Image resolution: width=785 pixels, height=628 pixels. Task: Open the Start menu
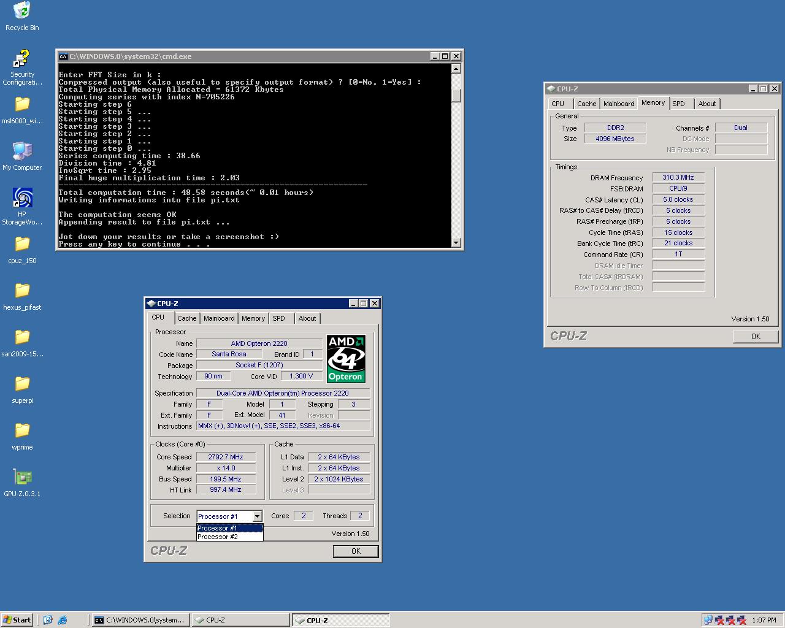[17, 620]
